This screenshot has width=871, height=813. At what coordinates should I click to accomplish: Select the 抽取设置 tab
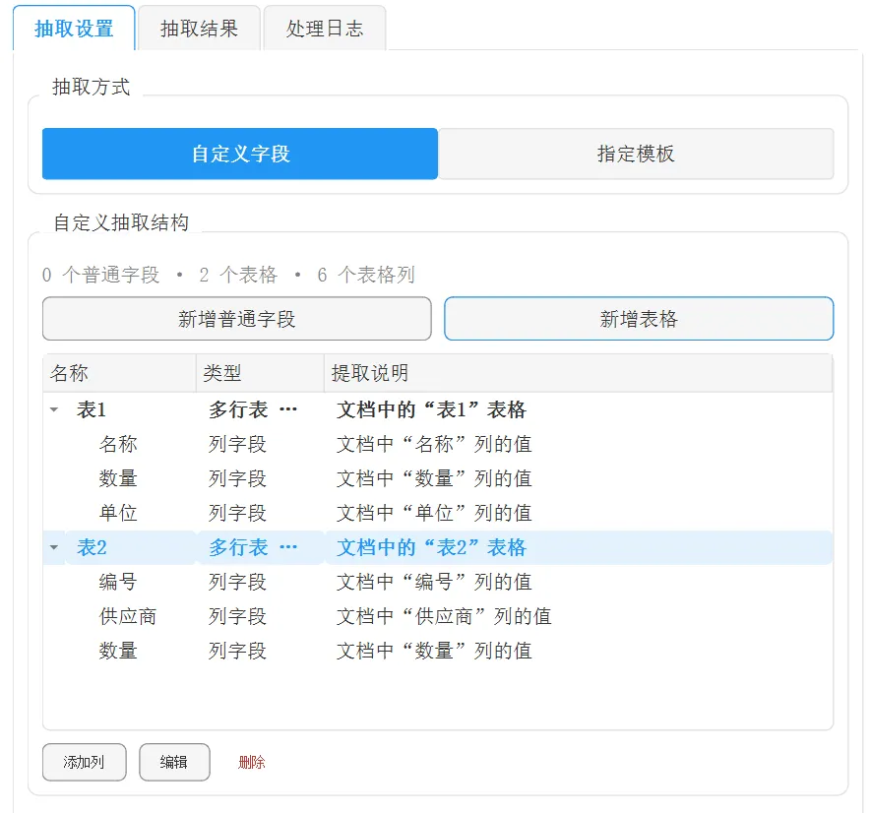pos(74,29)
